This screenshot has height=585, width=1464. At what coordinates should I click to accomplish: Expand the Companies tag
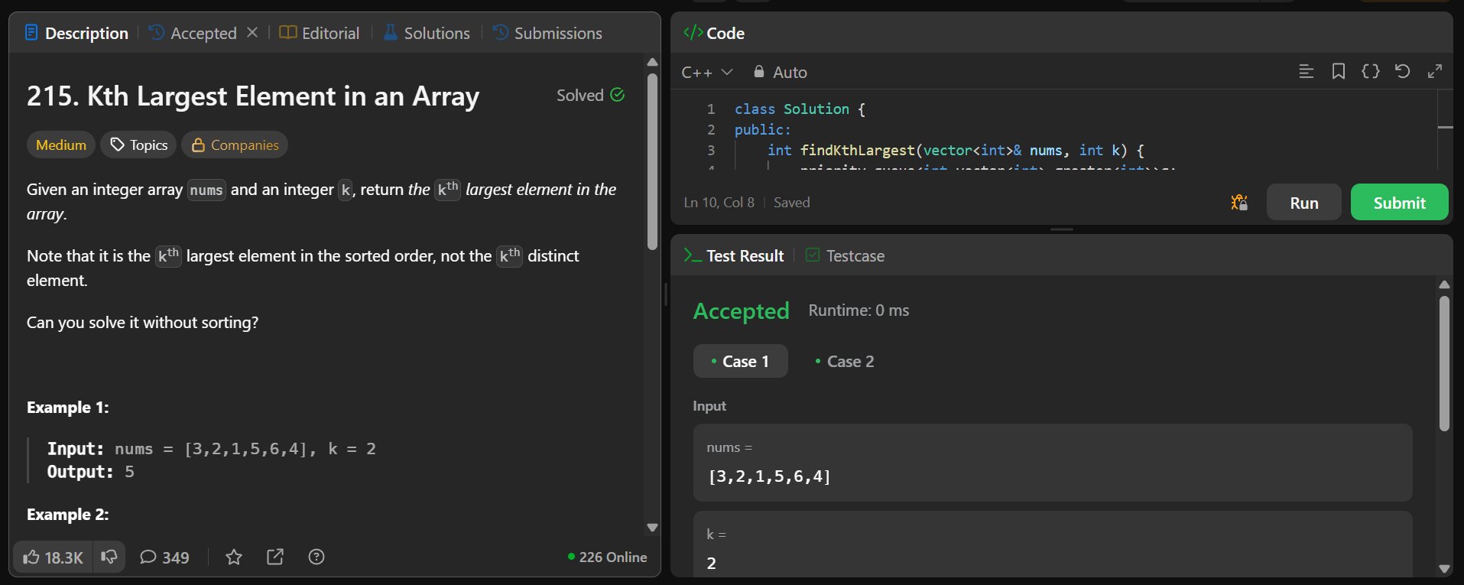[x=235, y=145]
